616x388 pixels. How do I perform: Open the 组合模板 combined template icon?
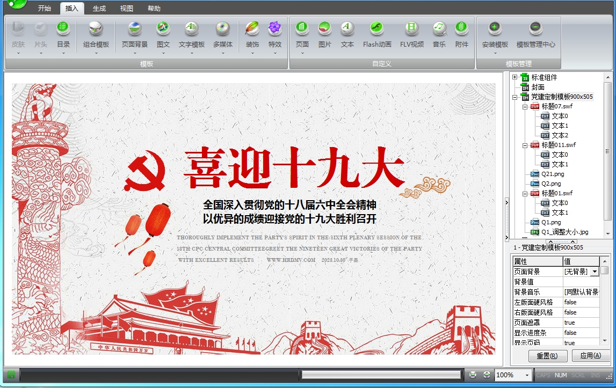point(96,28)
